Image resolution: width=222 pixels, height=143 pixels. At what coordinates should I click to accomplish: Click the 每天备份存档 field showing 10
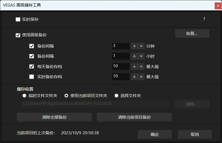[121, 66]
